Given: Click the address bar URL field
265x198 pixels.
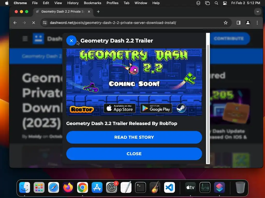Looking at the screenshot, I should 113,23.
